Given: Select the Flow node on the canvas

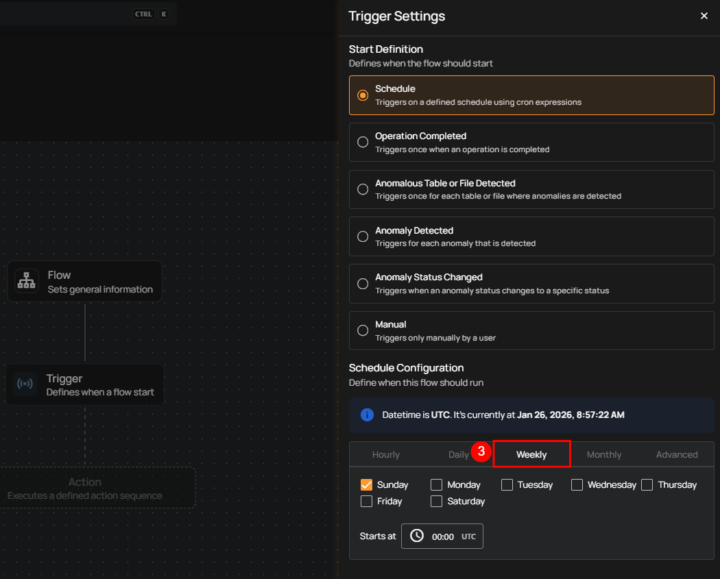Looking at the screenshot, I should point(85,281).
